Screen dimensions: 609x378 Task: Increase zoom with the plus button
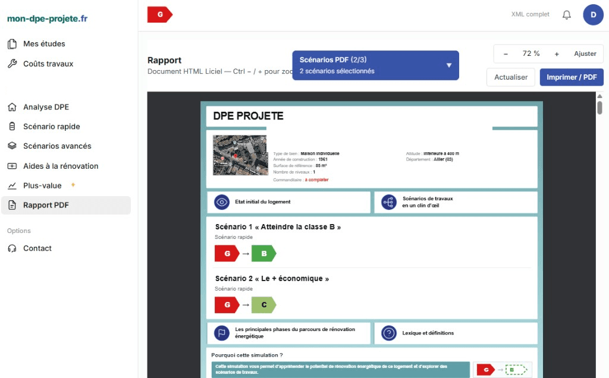(x=557, y=54)
